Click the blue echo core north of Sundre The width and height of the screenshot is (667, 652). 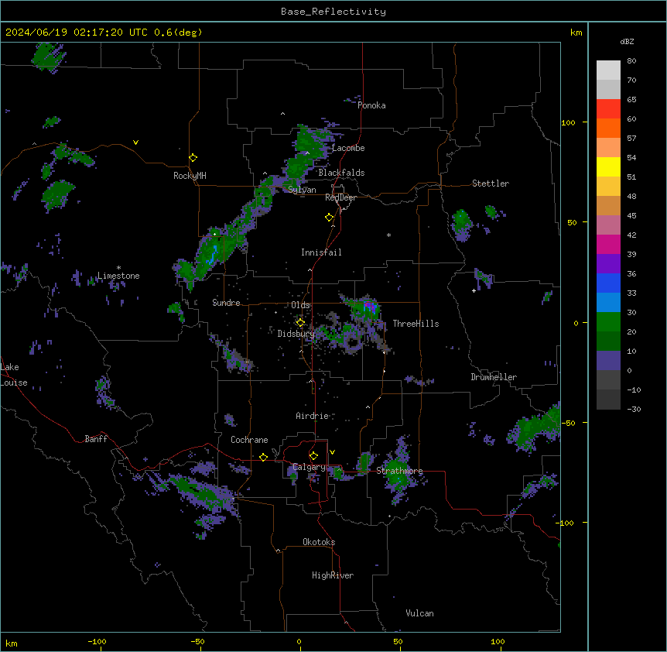tap(211, 256)
